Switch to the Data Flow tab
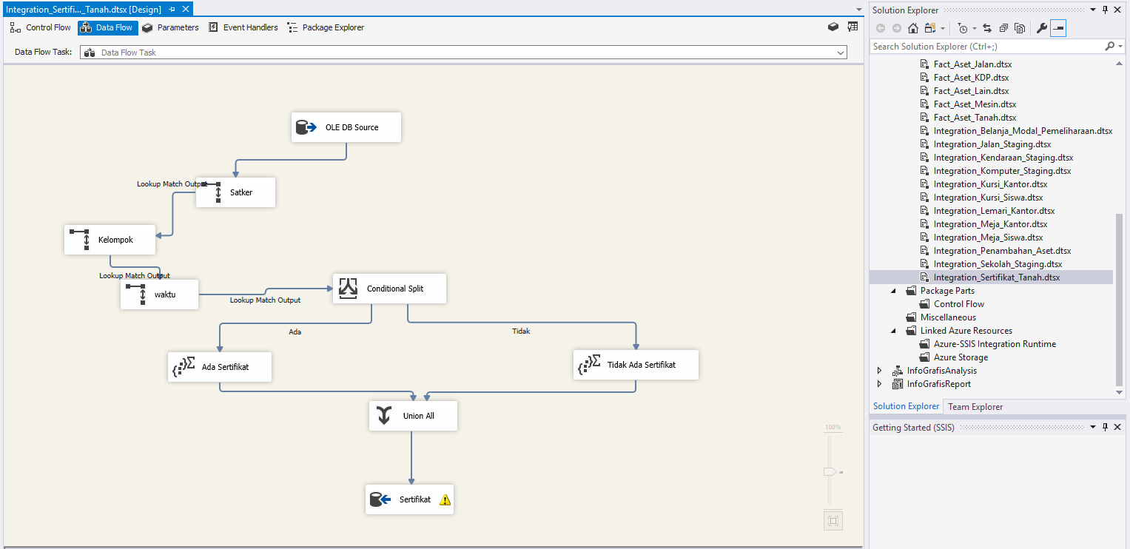1130x549 pixels. (x=108, y=27)
